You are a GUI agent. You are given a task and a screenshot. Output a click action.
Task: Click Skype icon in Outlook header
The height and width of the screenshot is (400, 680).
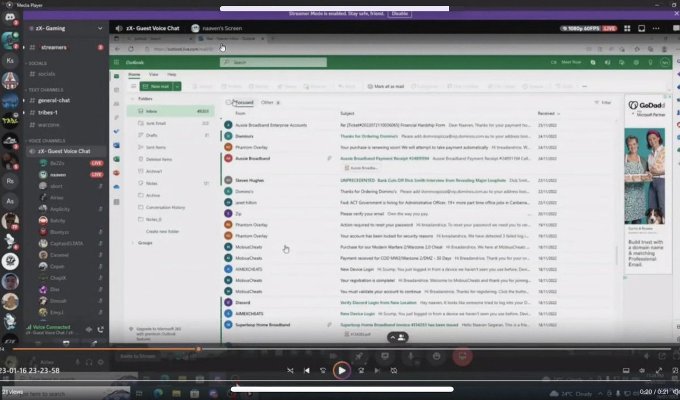[593, 62]
